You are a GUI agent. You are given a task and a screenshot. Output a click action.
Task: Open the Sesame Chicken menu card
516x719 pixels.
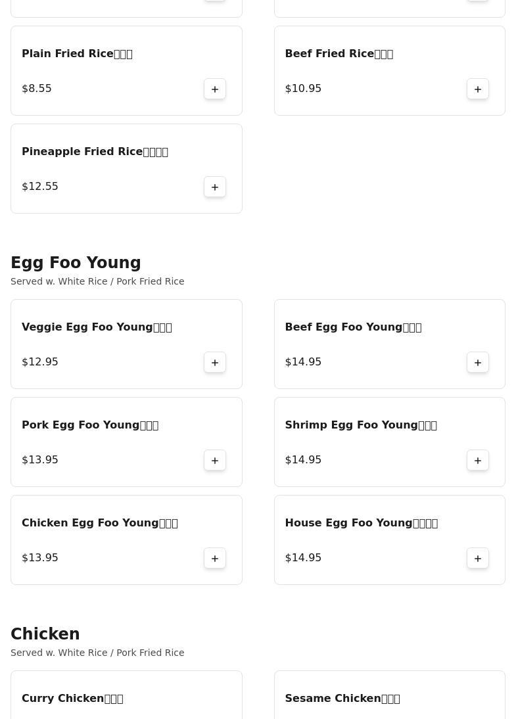pyautogui.click(x=389, y=698)
